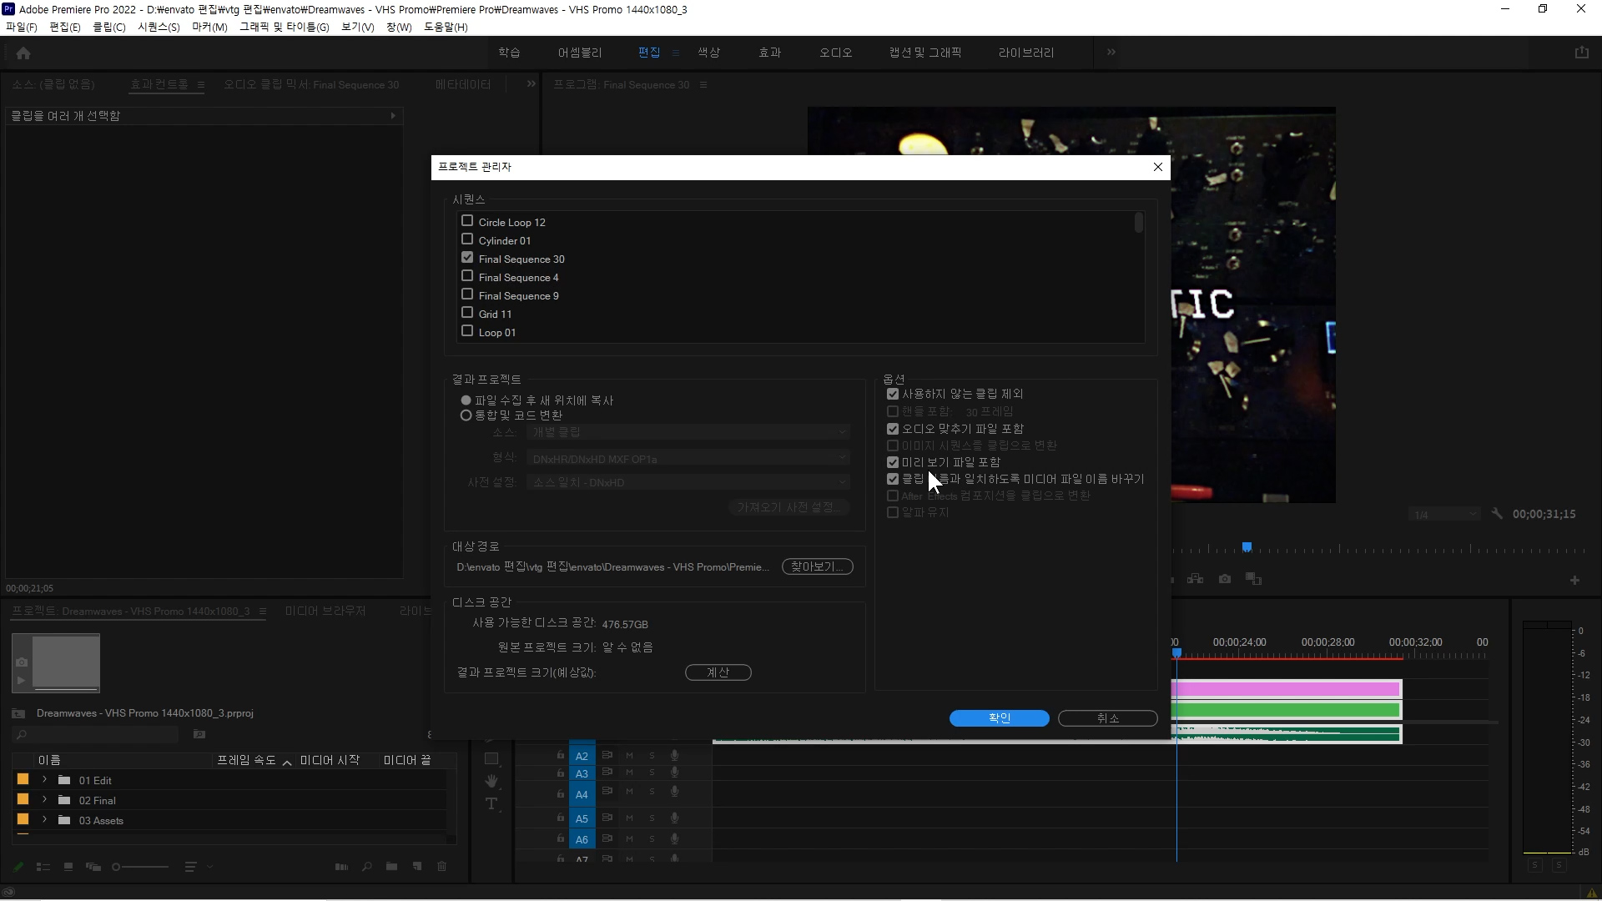The image size is (1602, 901).
Task: Click the trash delete icon in project panel
Action: pyautogui.click(x=442, y=867)
